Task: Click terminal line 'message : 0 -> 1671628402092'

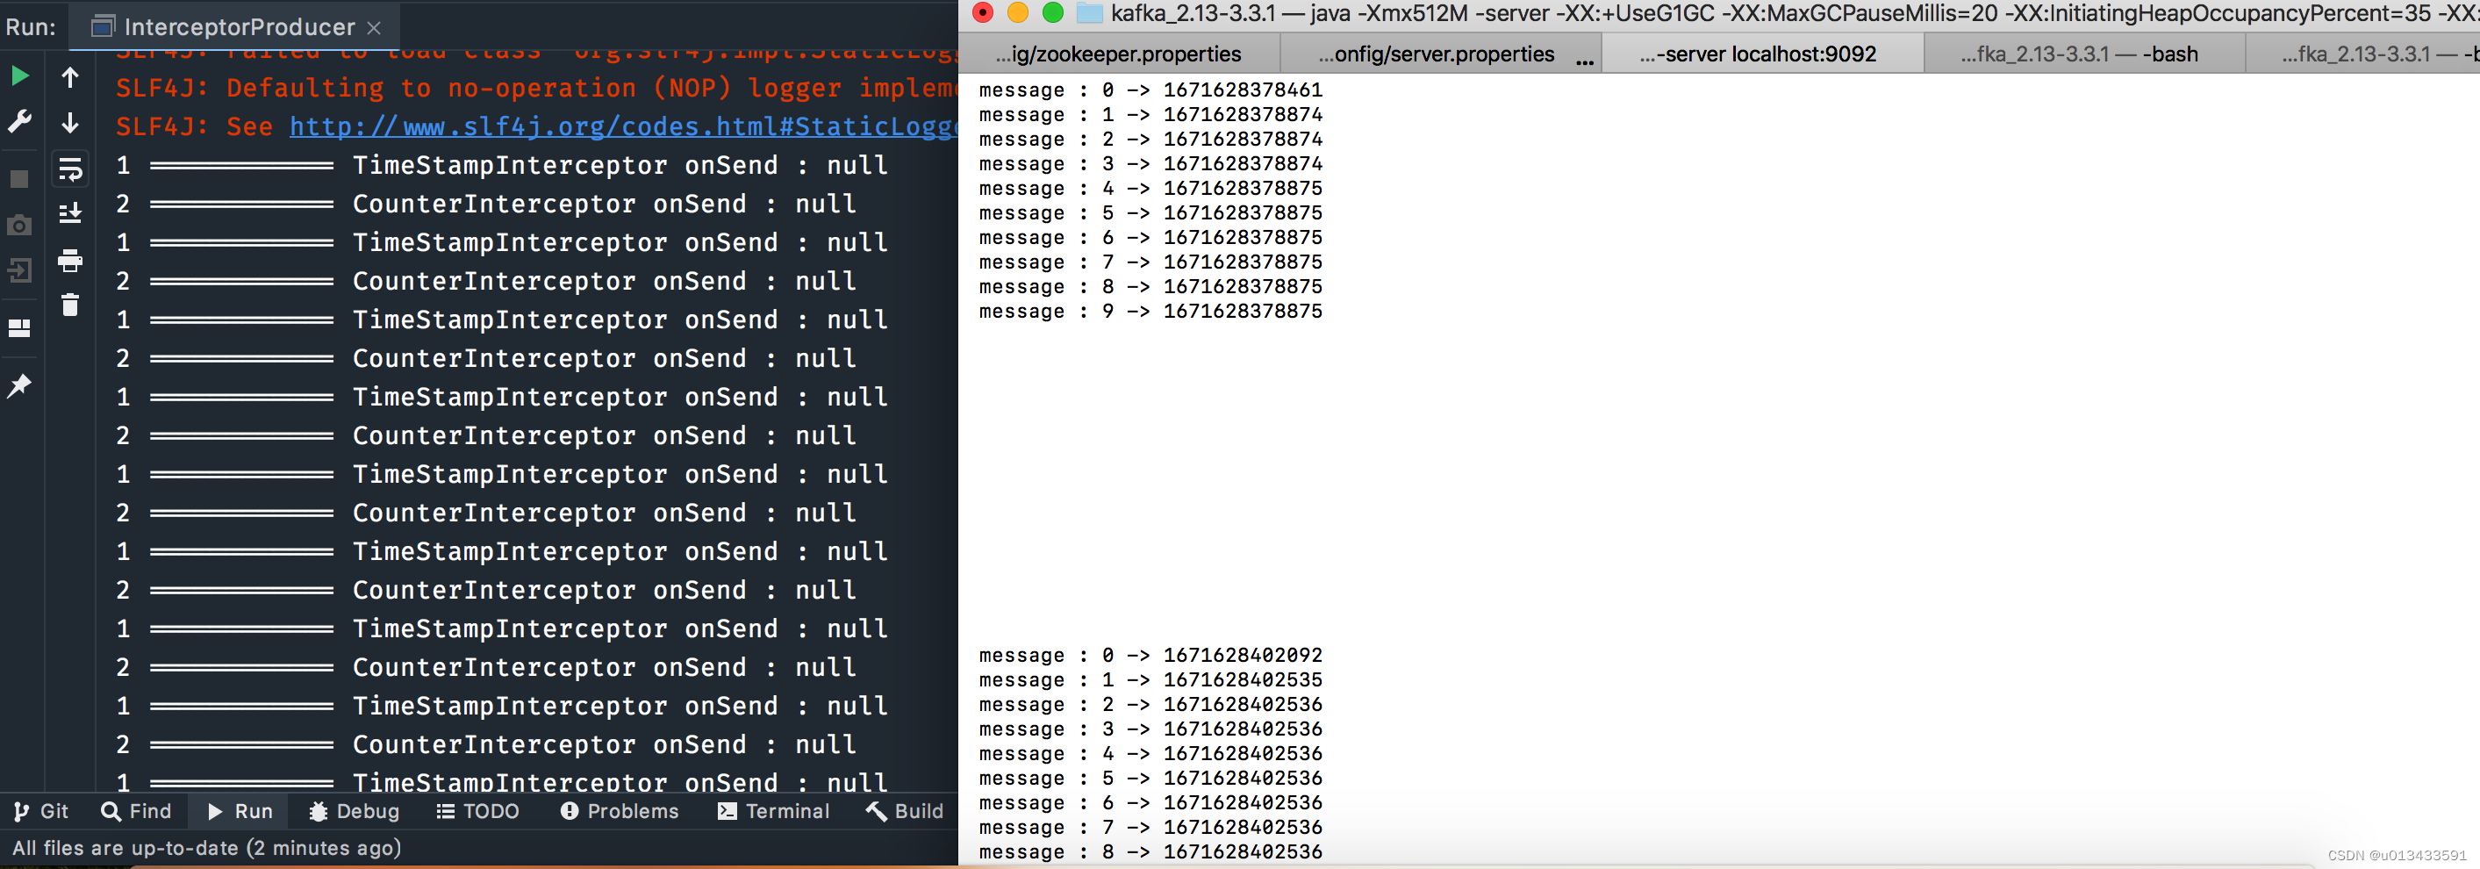Action: (1150, 655)
